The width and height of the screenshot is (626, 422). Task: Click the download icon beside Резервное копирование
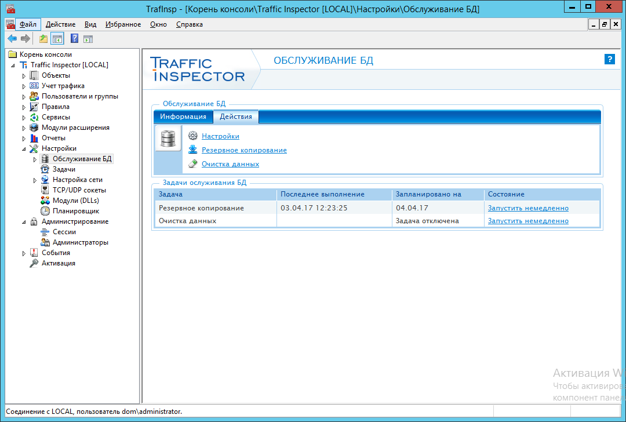193,150
